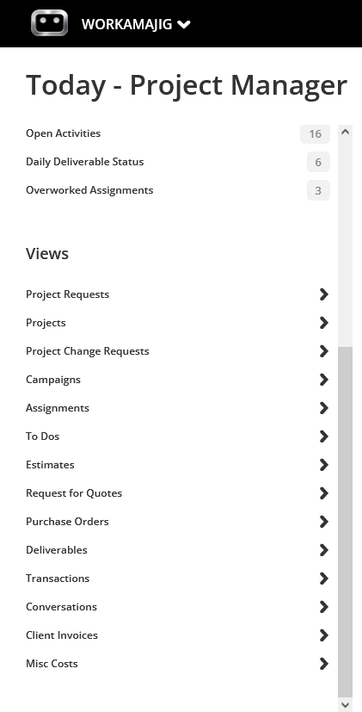Click chevron next to Project Change Requests
Image resolution: width=362 pixels, height=712 pixels.
tap(323, 351)
